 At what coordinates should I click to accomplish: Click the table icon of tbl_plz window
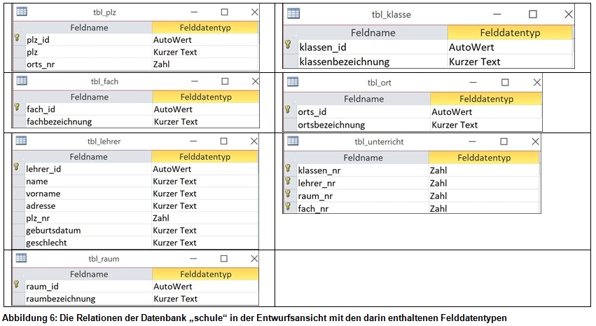tap(22, 11)
